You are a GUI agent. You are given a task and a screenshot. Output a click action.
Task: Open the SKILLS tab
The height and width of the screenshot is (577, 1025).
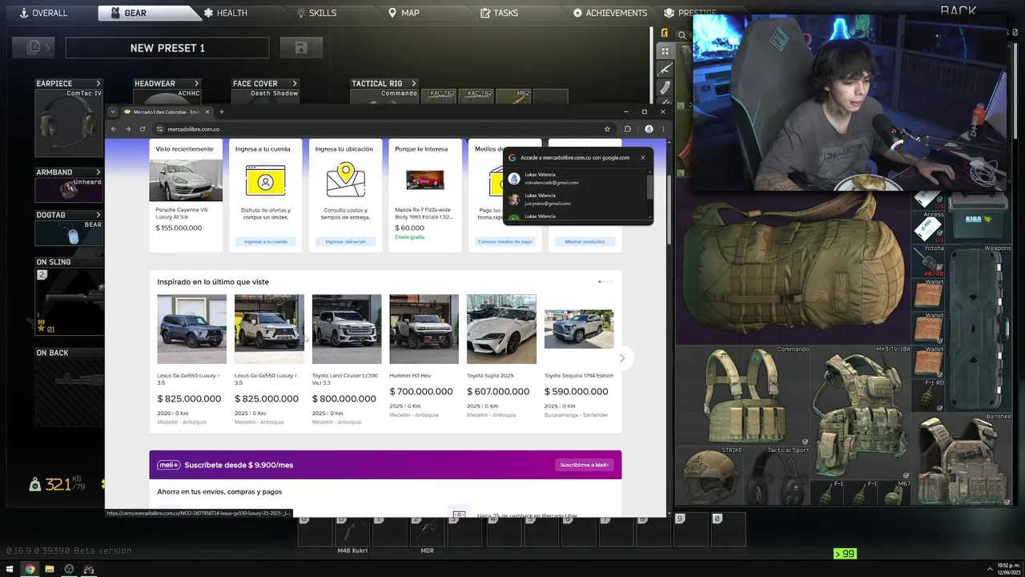coord(316,13)
